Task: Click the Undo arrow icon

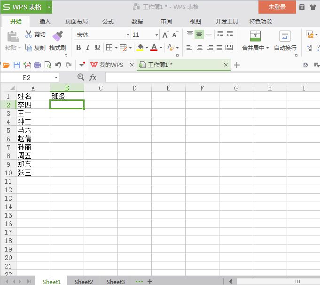Action: (58, 65)
